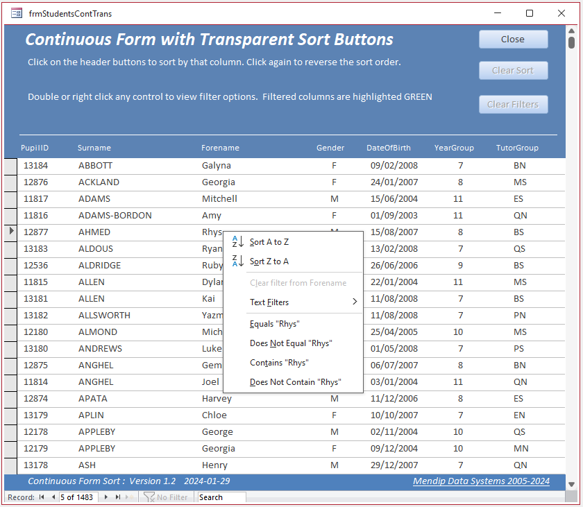This screenshot has height=507, width=583.
Task: Click the current record selector arrow for AHMED
Action: [x=11, y=232]
